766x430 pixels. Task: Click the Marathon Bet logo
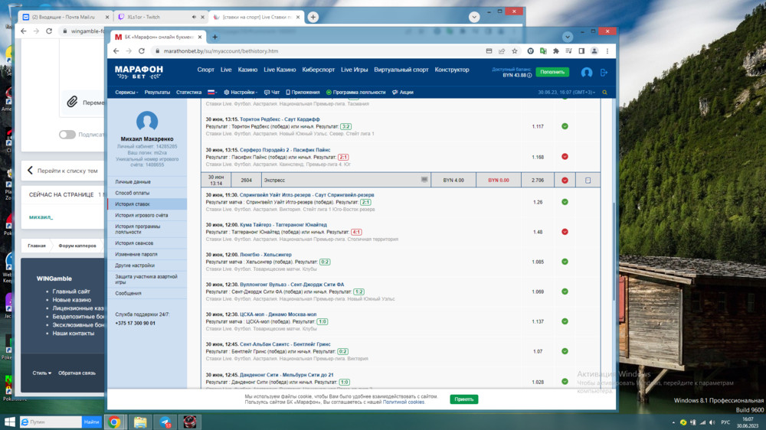[139, 70]
